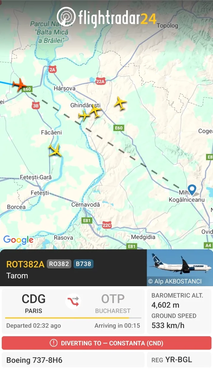Tap the B738 aircraft type badge
The height and width of the screenshot is (369, 213).
pyautogui.click(x=83, y=264)
